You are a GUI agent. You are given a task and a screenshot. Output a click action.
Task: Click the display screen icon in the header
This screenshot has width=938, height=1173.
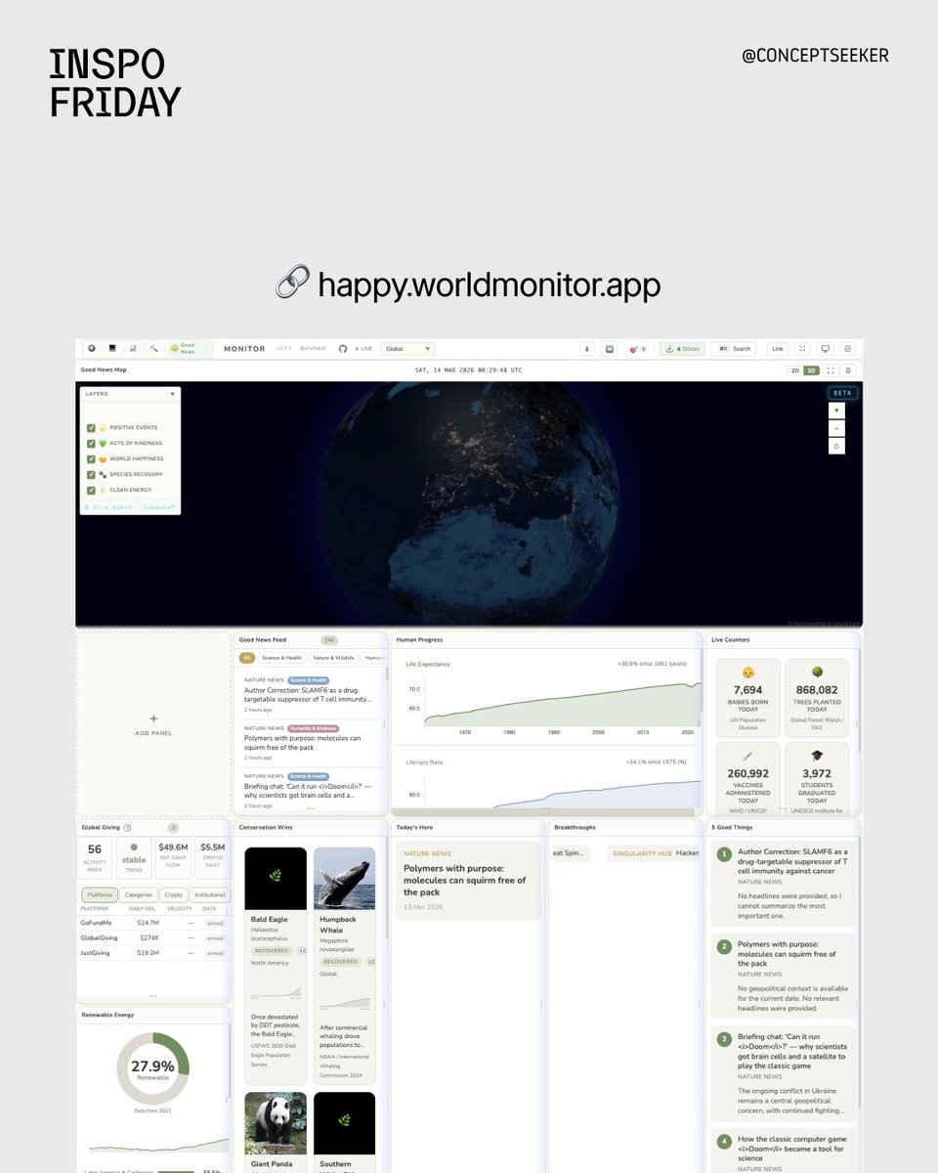[x=826, y=348]
